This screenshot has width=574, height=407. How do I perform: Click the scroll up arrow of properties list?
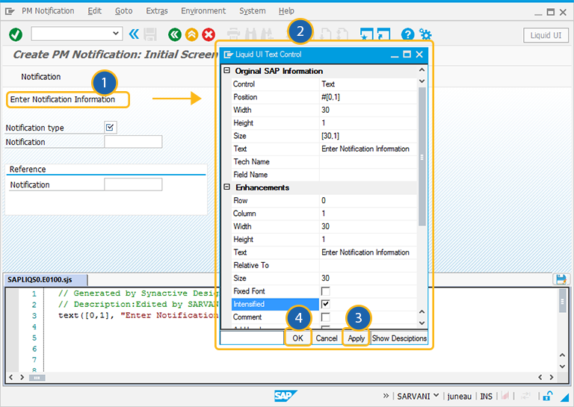coord(422,69)
